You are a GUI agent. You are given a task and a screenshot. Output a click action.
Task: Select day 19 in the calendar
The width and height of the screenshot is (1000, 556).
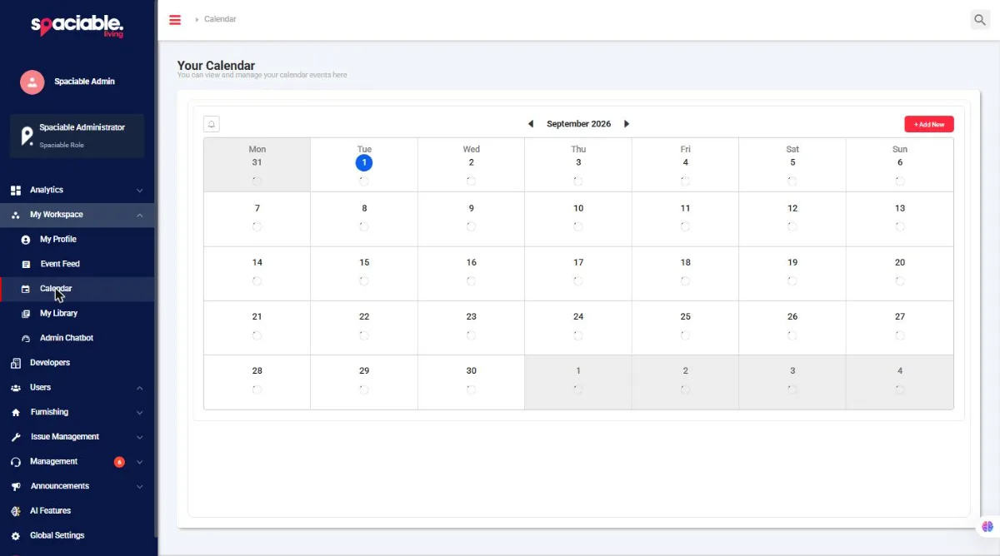(792, 273)
